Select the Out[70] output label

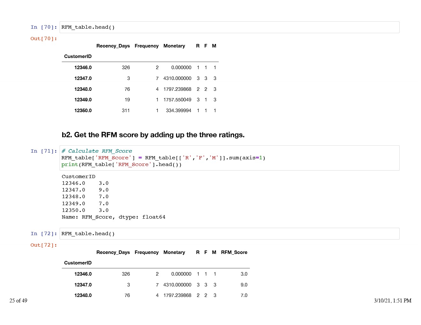[44, 39]
